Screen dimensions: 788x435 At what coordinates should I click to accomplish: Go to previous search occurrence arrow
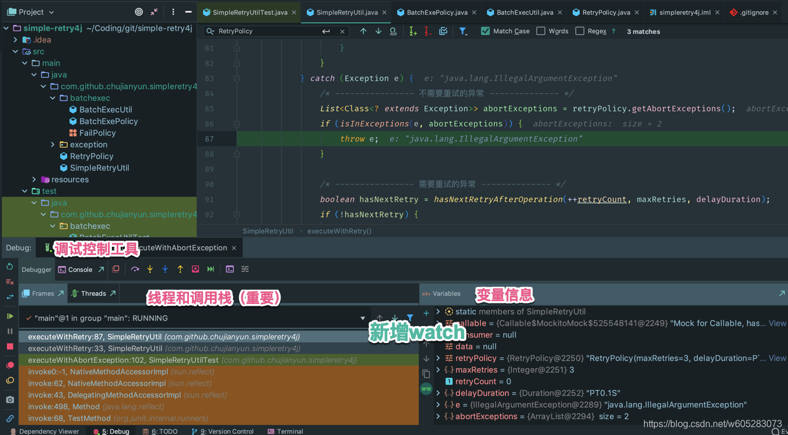click(x=363, y=31)
